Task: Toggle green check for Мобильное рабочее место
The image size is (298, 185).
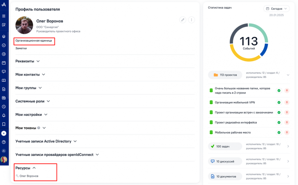Action: pyautogui.click(x=279, y=133)
